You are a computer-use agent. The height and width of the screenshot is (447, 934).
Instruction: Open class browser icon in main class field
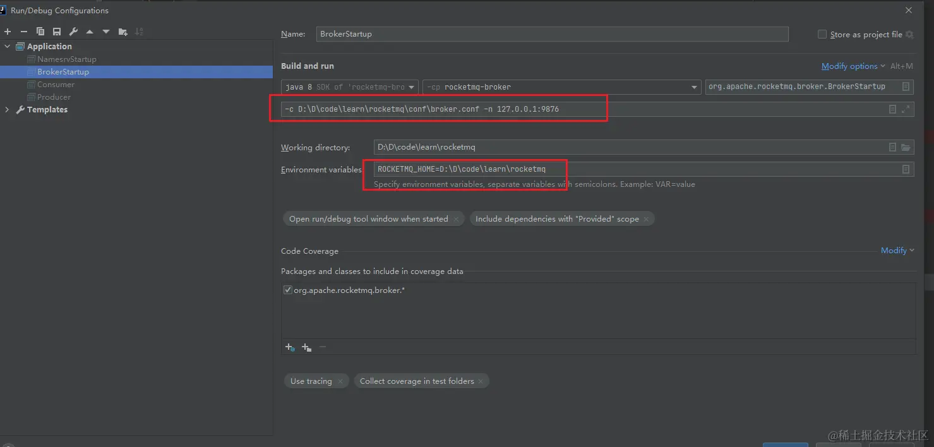[906, 86]
